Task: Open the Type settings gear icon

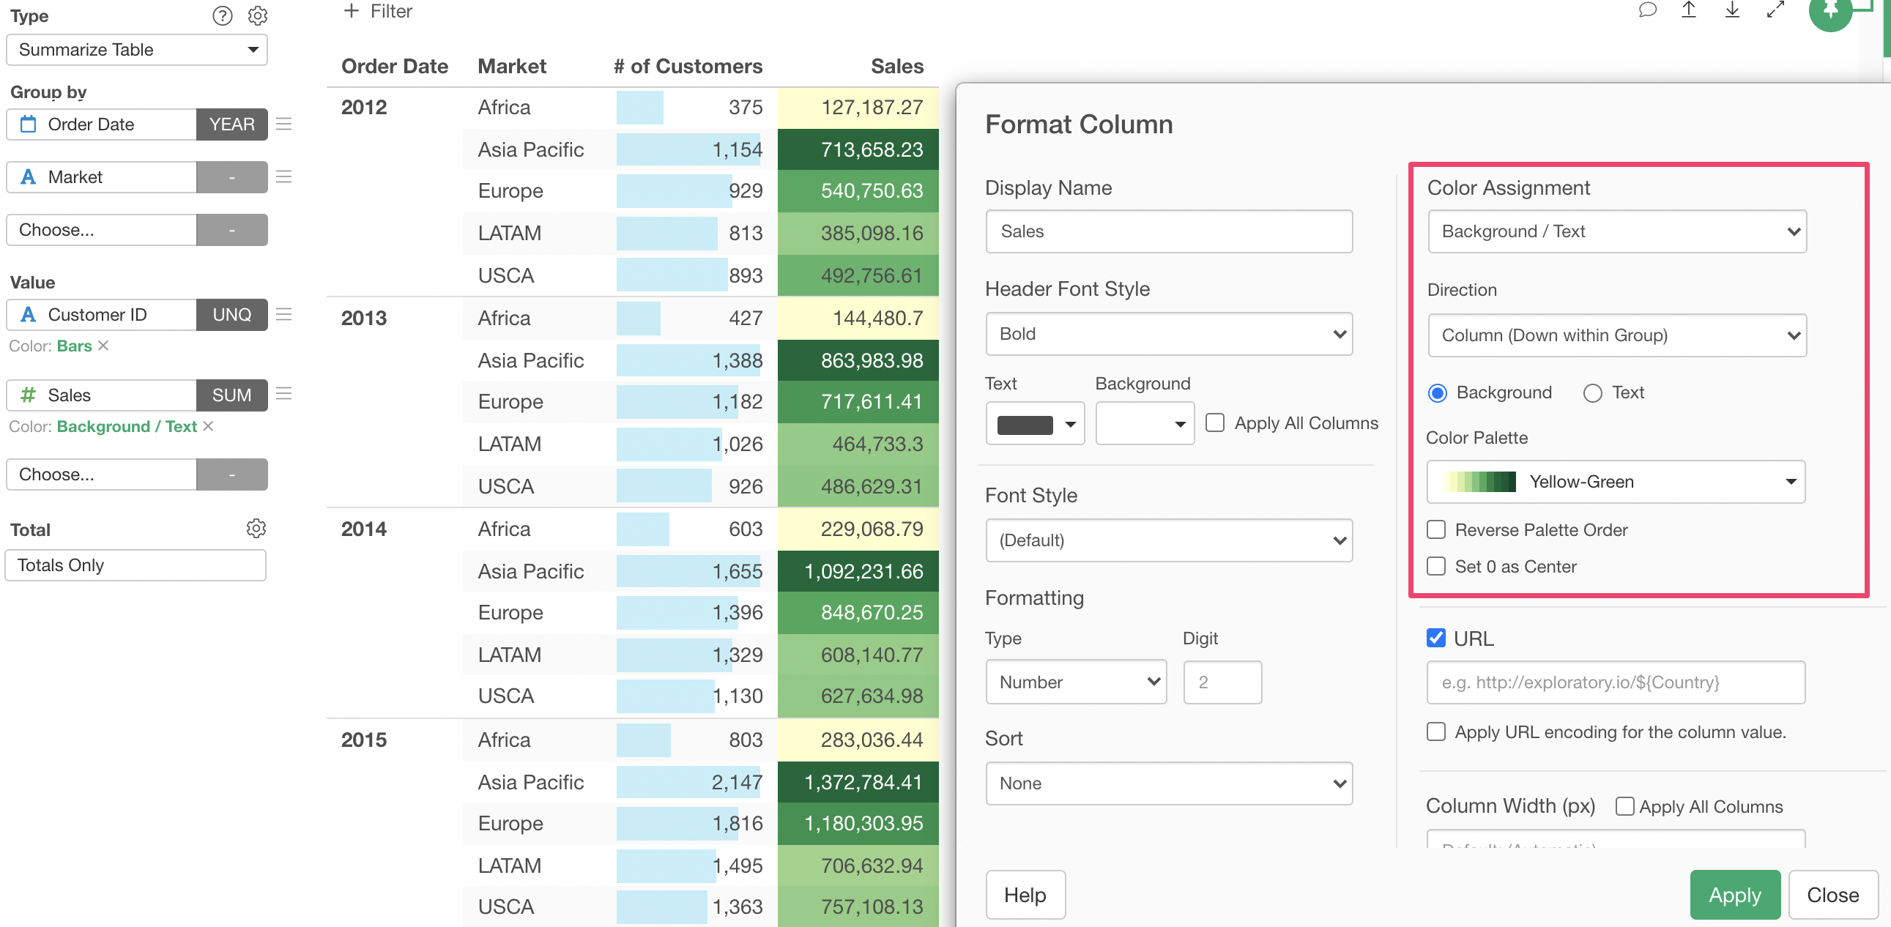Action: (257, 15)
